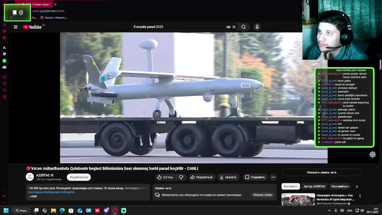
Task: Open the #sondəqiqə hashtag link
Action: [x=36, y=192]
